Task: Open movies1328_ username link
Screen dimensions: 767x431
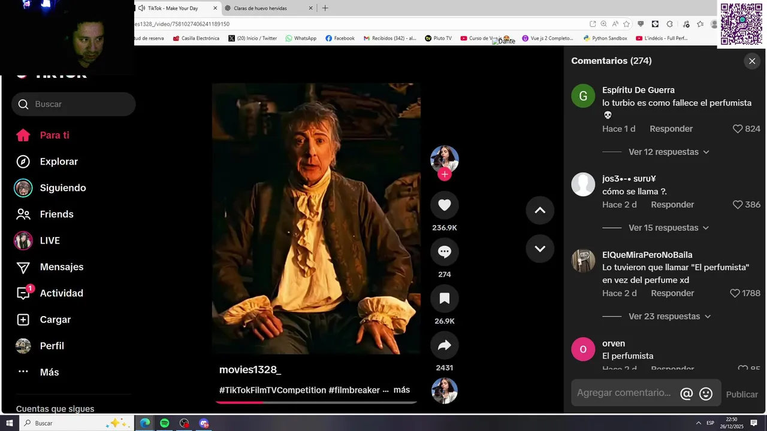Action: pos(250,370)
